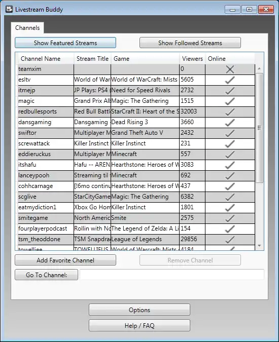This screenshot has height=342, width=279.
Task: Select the itmejp channel name
Action: (27, 90)
